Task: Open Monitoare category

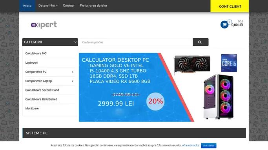Action: (x=32, y=109)
